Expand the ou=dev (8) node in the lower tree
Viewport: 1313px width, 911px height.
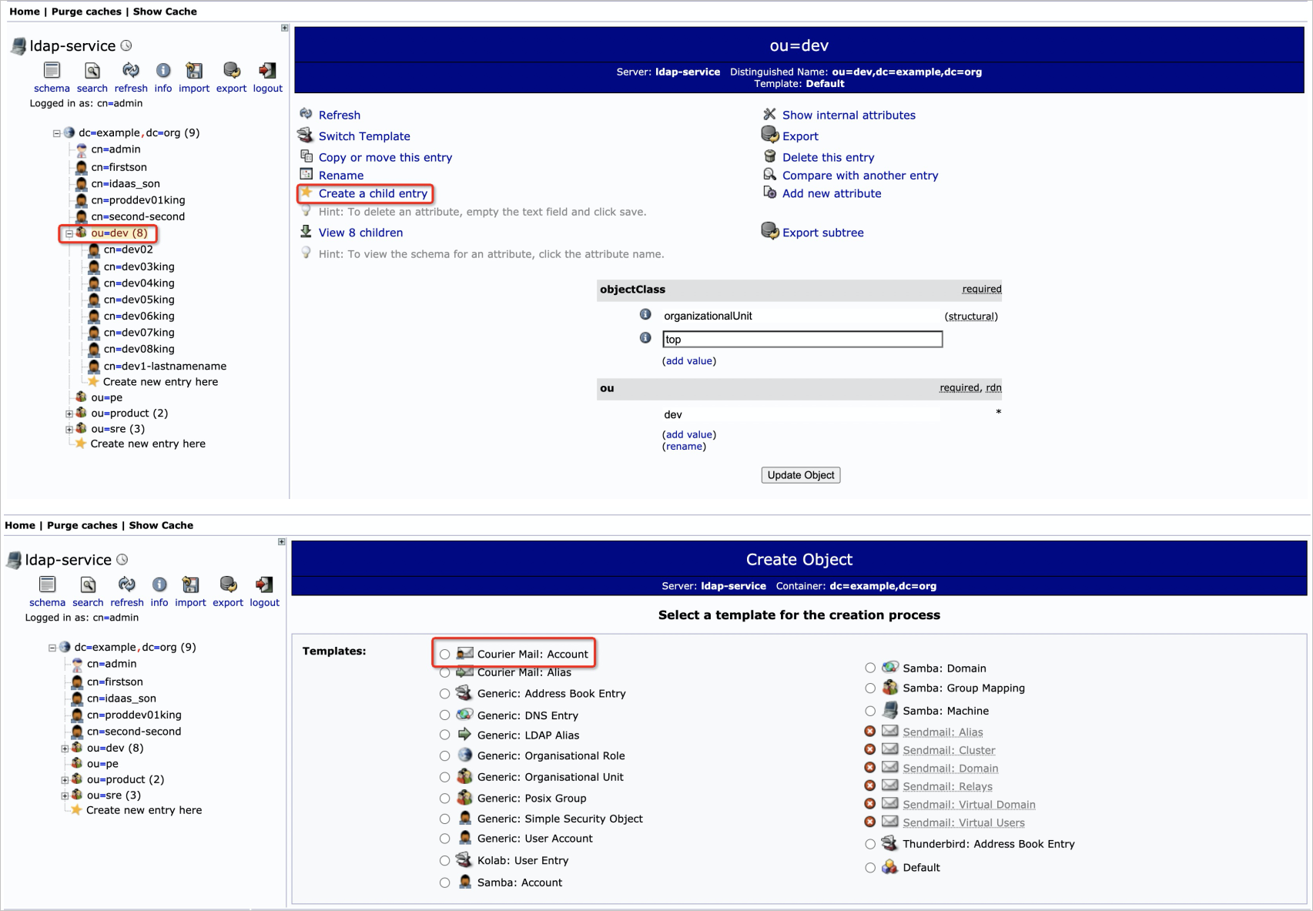click(x=65, y=749)
